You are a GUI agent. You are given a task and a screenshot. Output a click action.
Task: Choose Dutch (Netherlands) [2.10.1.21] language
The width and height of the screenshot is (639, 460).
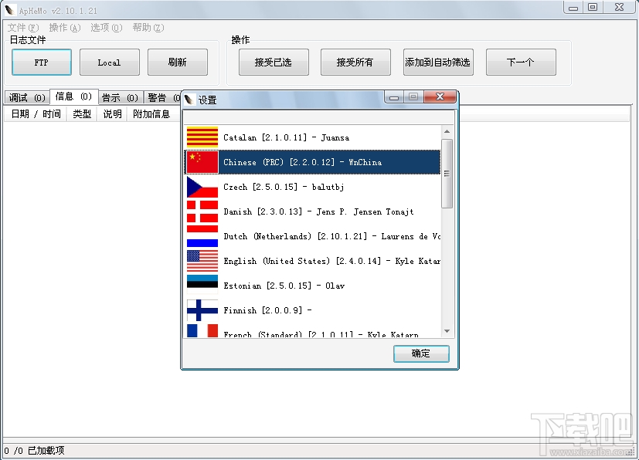313,236
